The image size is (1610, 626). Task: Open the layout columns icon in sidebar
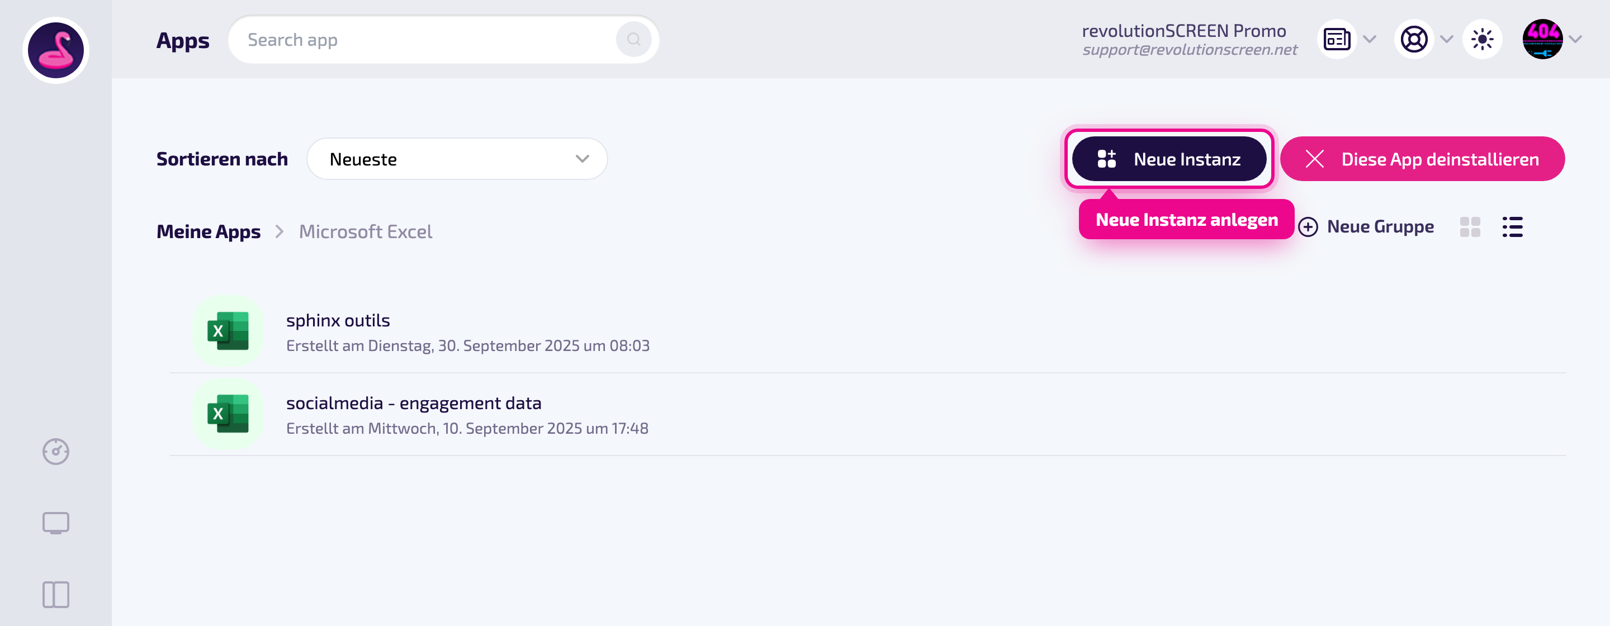[x=56, y=594]
